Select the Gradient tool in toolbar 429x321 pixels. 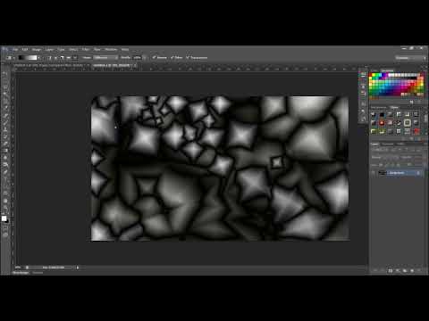point(5,151)
